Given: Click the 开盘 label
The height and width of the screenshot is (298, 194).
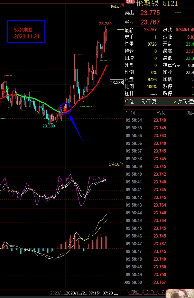Looking at the screenshot, I should (x=167, y=44).
